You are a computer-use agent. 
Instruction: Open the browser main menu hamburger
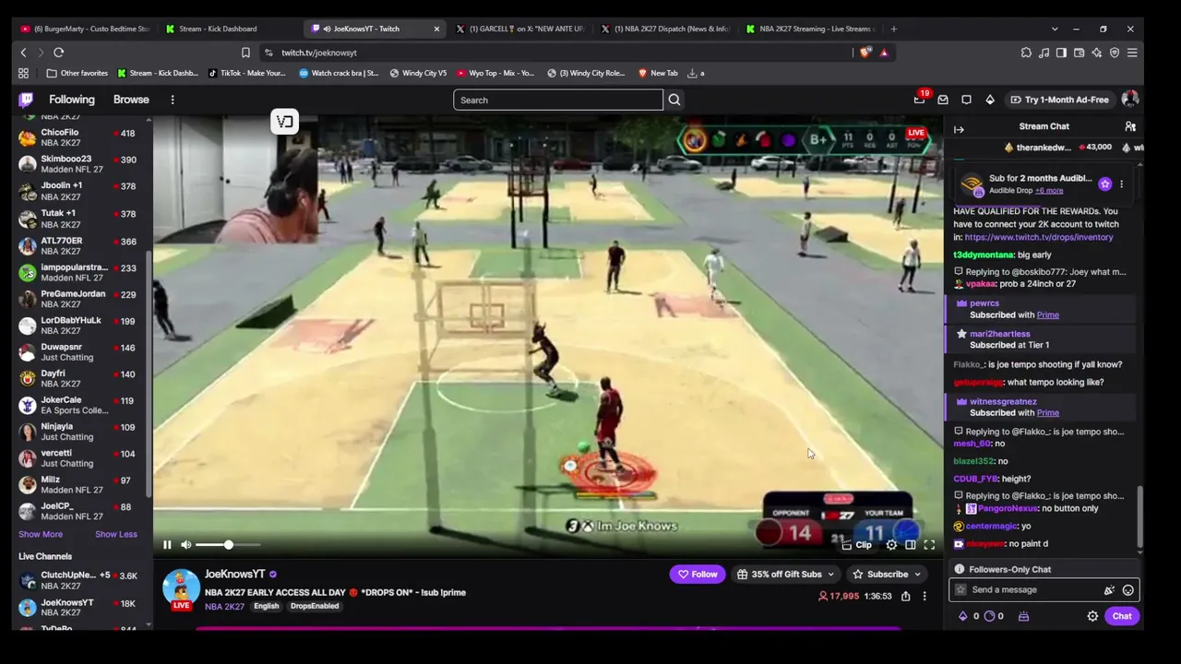(x=1132, y=53)
